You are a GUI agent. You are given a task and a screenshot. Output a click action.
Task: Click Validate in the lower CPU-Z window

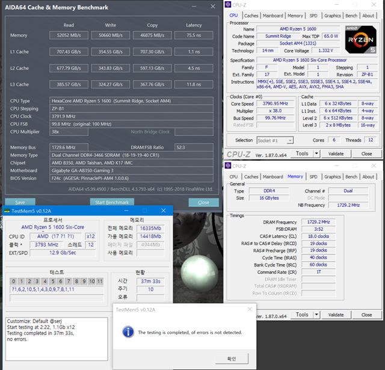coord(336,315)
